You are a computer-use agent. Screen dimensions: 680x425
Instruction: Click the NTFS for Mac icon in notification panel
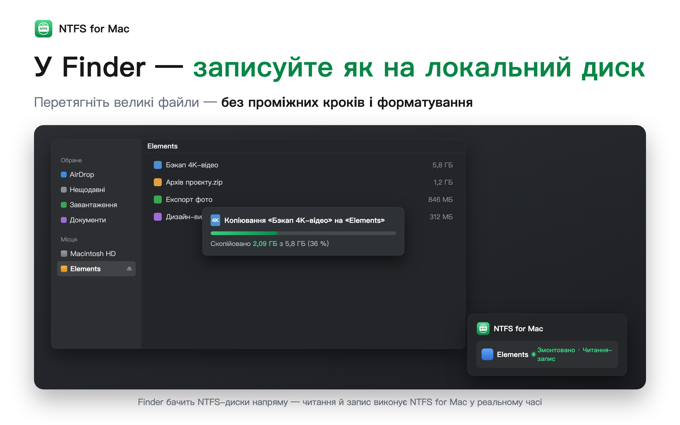(483, 329)
